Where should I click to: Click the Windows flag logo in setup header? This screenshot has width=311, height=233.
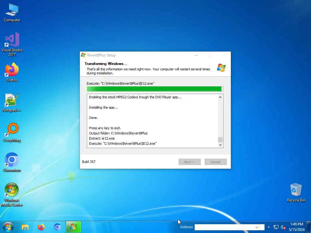221,68
